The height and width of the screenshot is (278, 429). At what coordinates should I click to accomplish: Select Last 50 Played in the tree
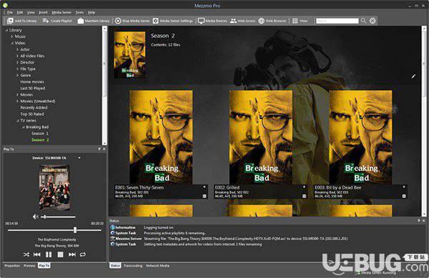[33, 89]
